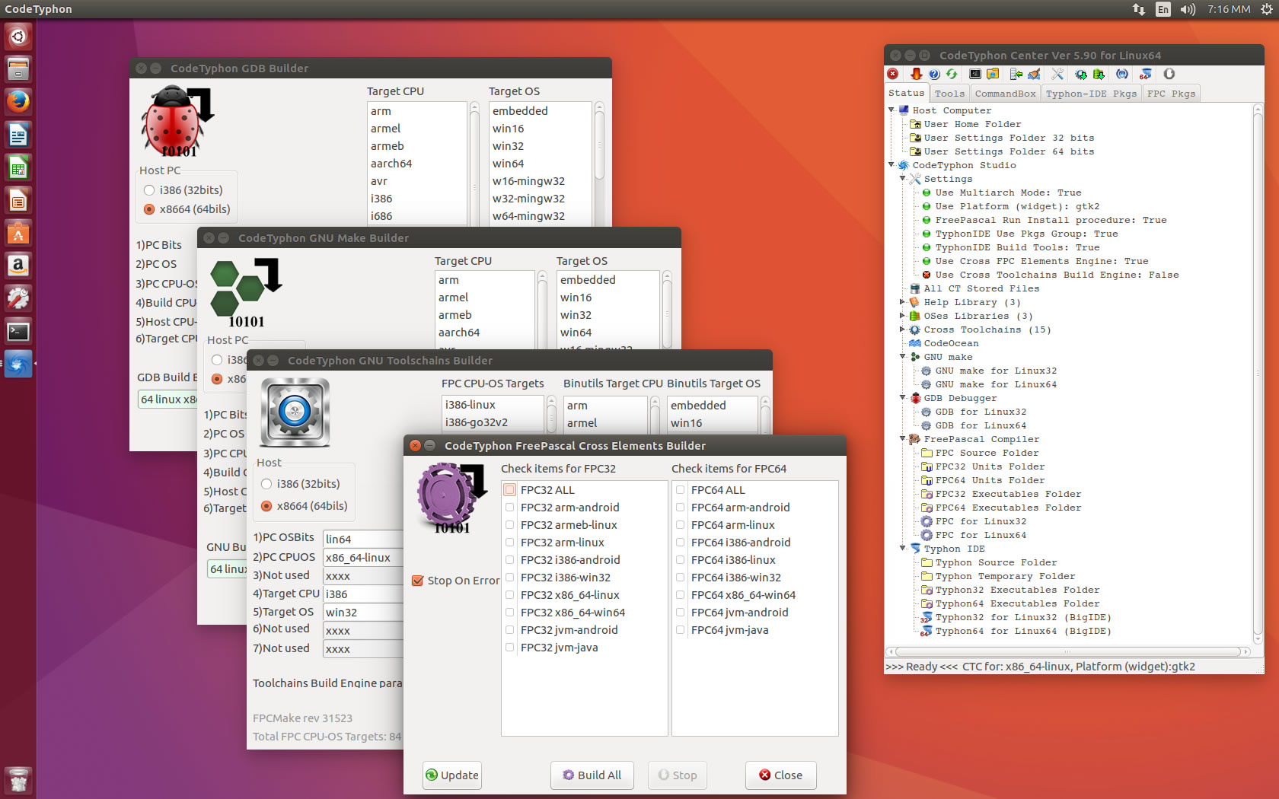This screenshot has height=799, width=1279.
Task: Open Terminal from the Ubuntu launcher
Action: click(18, 332)
